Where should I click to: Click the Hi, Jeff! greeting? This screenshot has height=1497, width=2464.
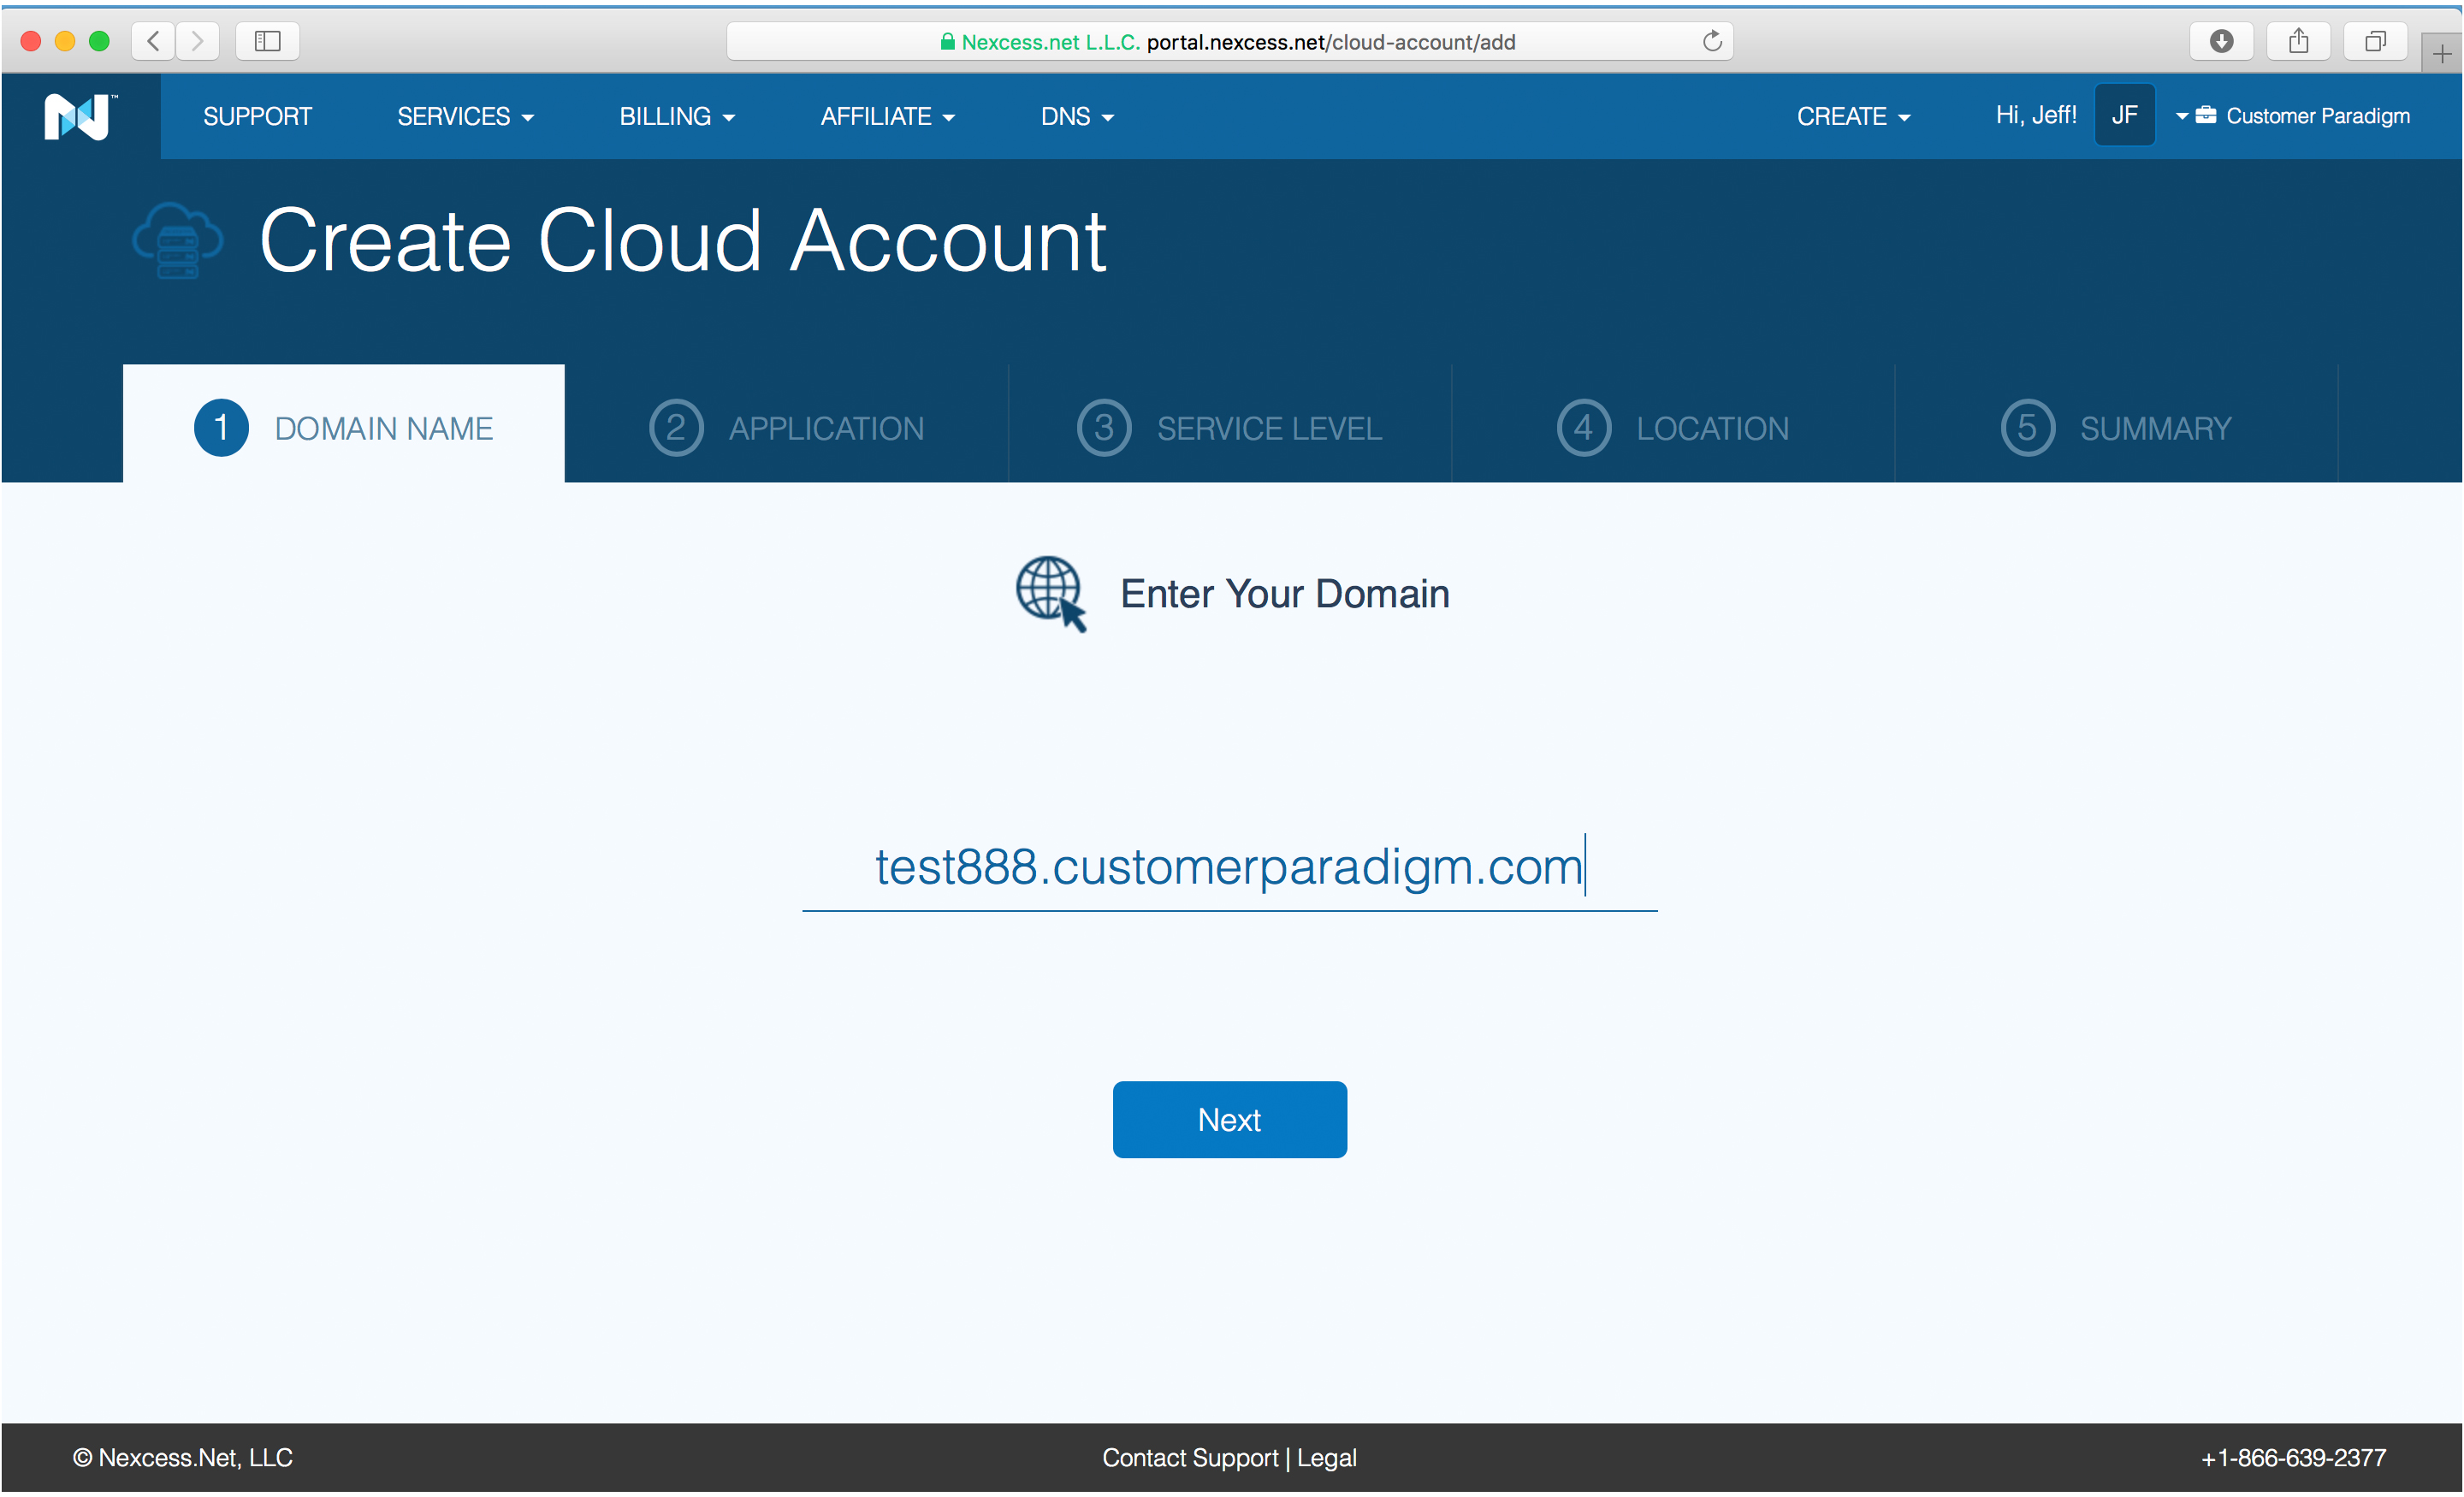2036,116
